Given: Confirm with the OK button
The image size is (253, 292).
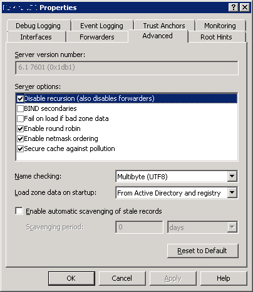Looking at the screenshot, I should 71,278.
